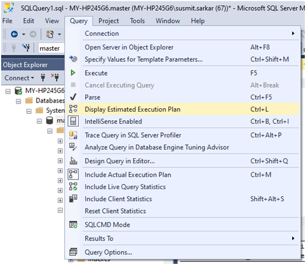Open the Project menu
306x265 pixels.
(108, 21)
